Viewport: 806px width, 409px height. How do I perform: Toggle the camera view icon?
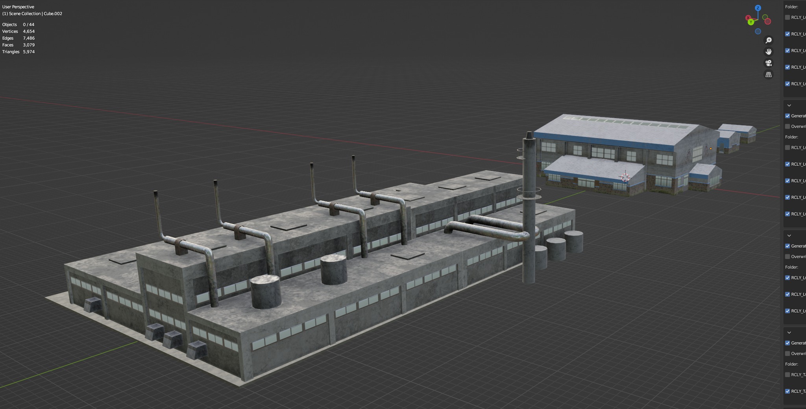point(768,63)
